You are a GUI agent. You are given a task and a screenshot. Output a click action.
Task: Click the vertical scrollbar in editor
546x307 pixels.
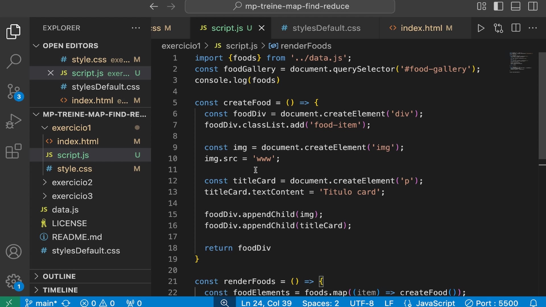542,105
